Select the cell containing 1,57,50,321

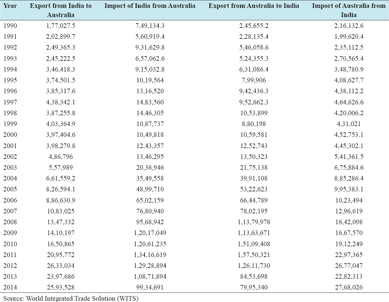254,255
